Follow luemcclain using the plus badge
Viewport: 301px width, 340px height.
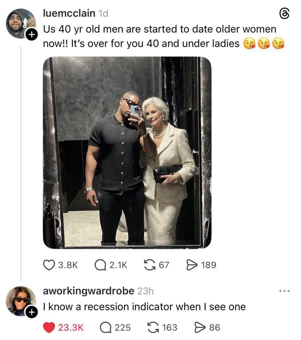pos(31,34)
